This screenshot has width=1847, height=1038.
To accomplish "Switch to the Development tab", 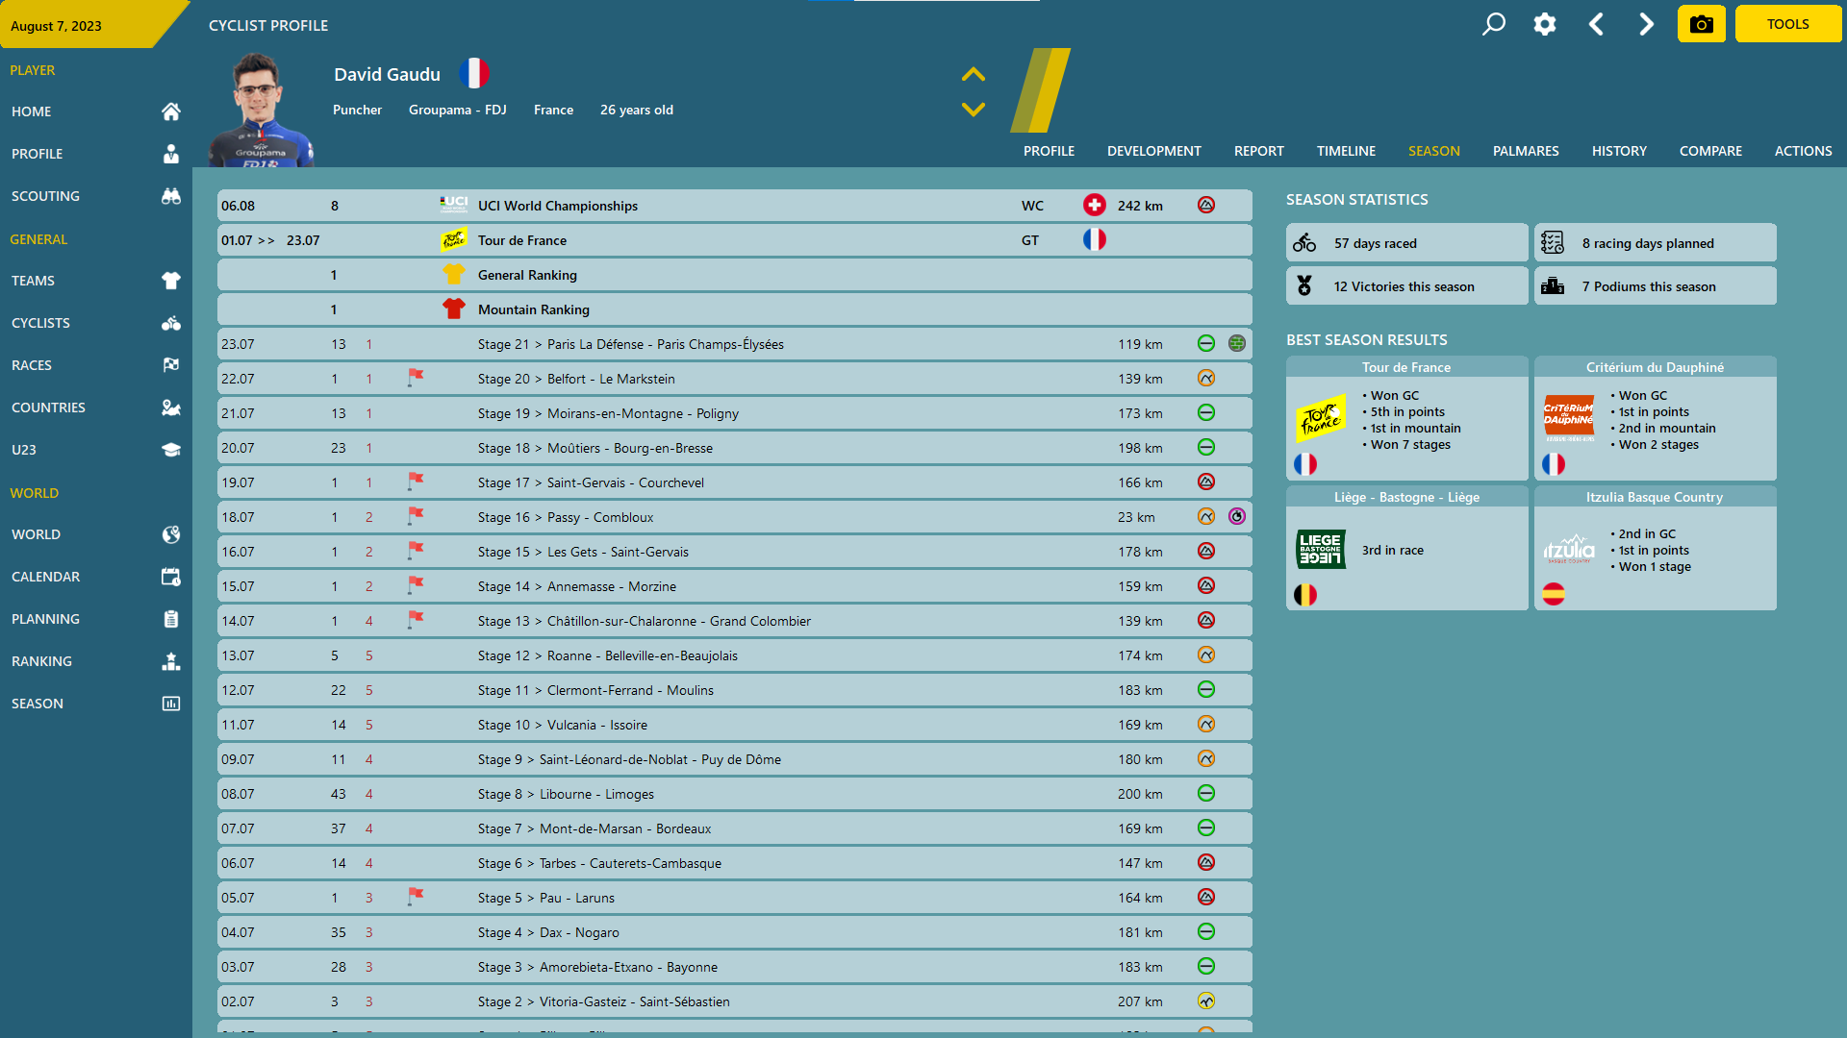I will (1153, 151).
